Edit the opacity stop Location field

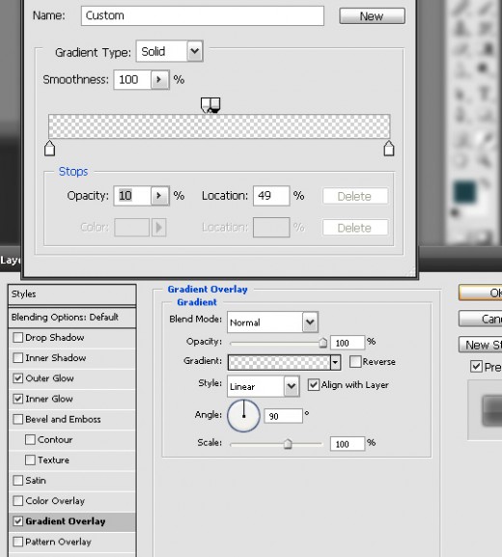(x=271, y=195)
